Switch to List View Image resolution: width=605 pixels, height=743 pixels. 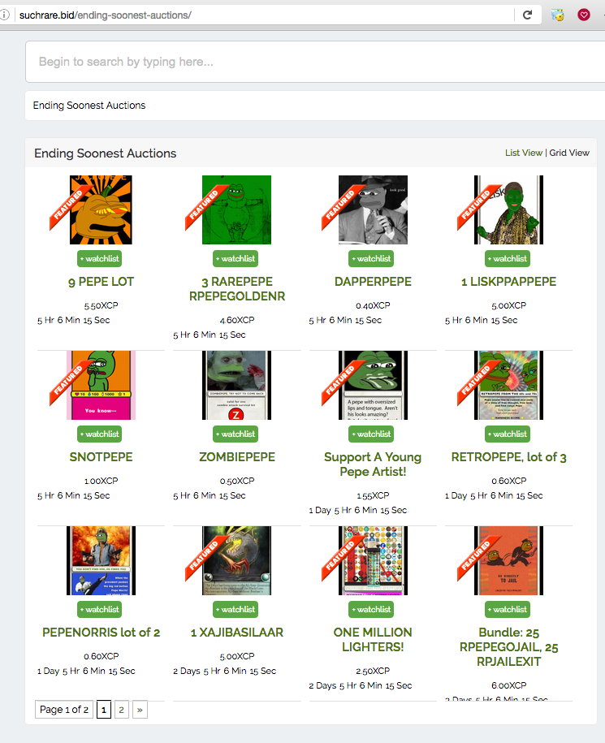pyautogui.click(x=524, y=153)
